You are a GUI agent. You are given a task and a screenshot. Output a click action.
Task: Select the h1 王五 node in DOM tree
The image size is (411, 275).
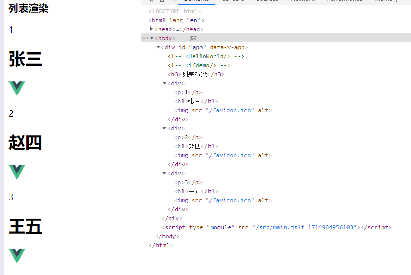196,191
